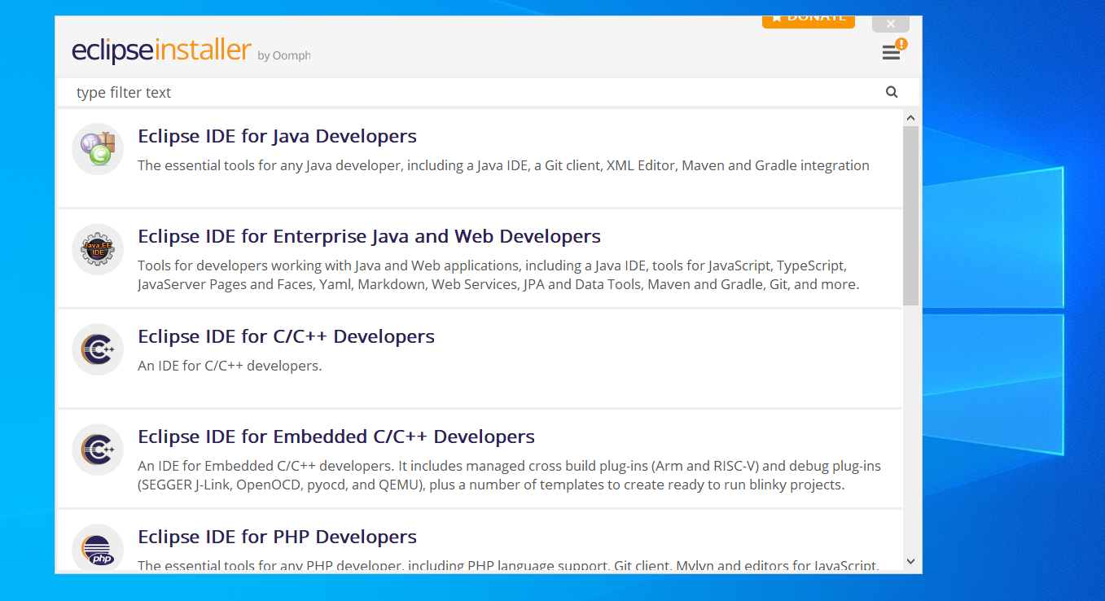This screenshot has height=601, width=1105.
Task: Click the eclipseinstaller logo
Action: (x=161, y=50)
